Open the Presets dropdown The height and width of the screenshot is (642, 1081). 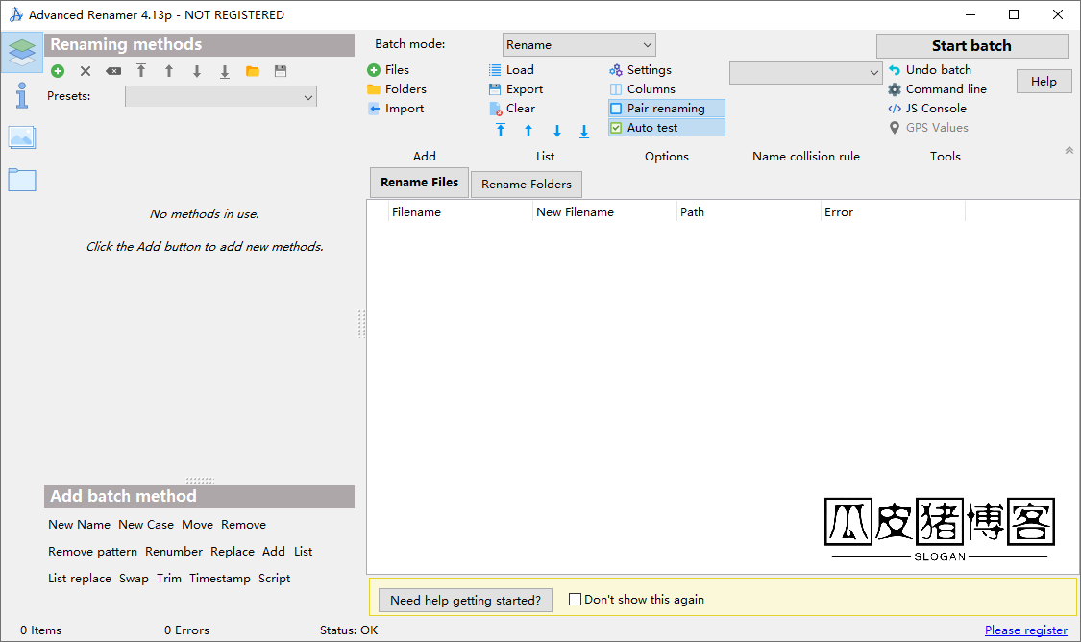(221, 96)
